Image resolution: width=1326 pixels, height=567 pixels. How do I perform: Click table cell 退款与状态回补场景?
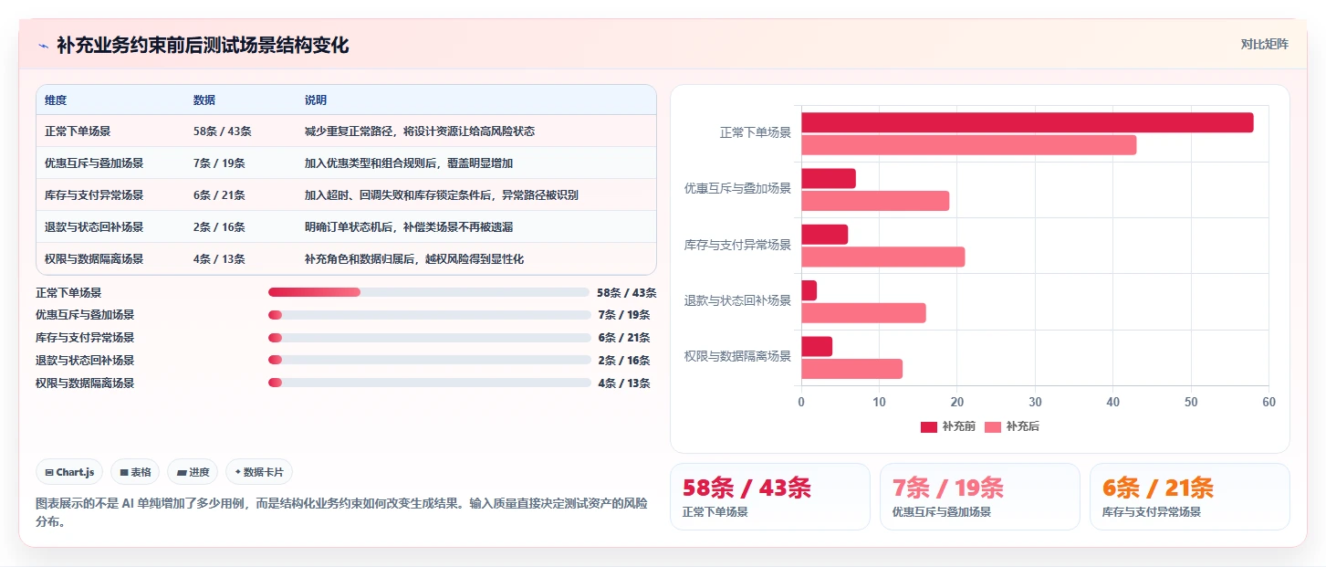point(94,227)
